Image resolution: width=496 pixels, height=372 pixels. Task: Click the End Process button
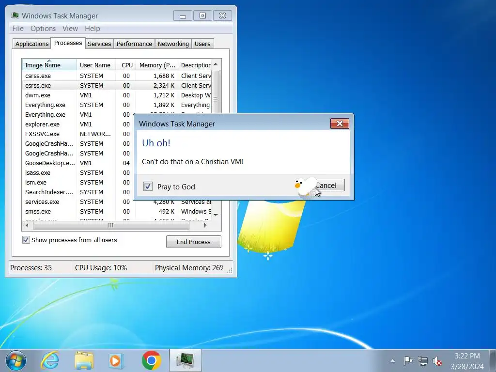[x=194, y=242]
